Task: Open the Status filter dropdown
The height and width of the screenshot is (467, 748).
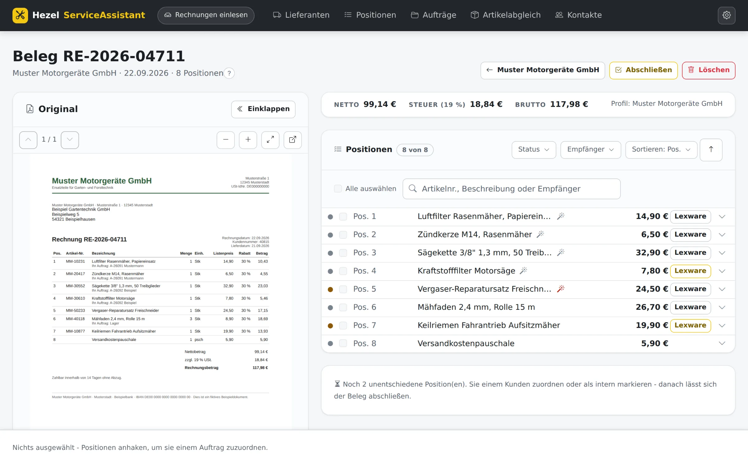Action: 534,150
